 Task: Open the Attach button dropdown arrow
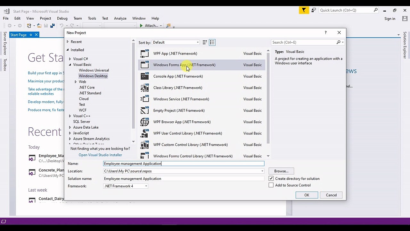point(161,26)
